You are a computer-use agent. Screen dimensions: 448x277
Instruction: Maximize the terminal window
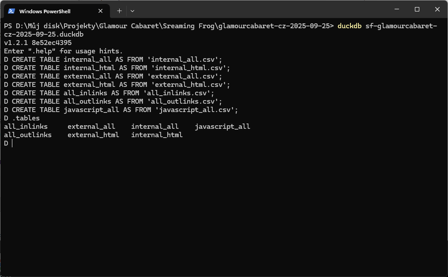point(417,9)
